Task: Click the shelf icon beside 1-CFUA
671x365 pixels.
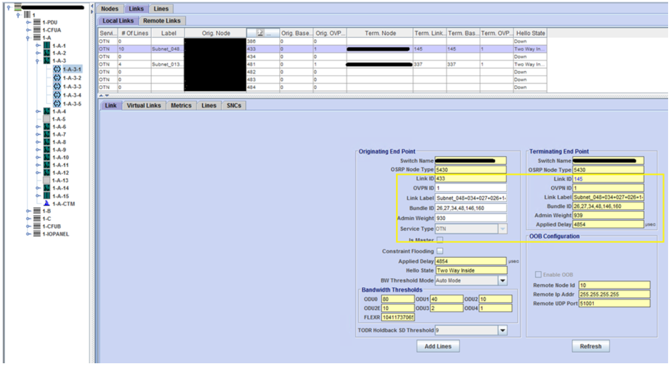Action: [x=37, y=30]
